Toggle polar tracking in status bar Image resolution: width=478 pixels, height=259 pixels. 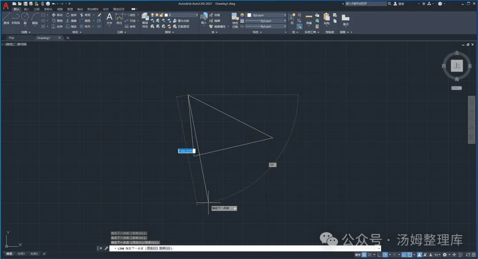(385, 255)
